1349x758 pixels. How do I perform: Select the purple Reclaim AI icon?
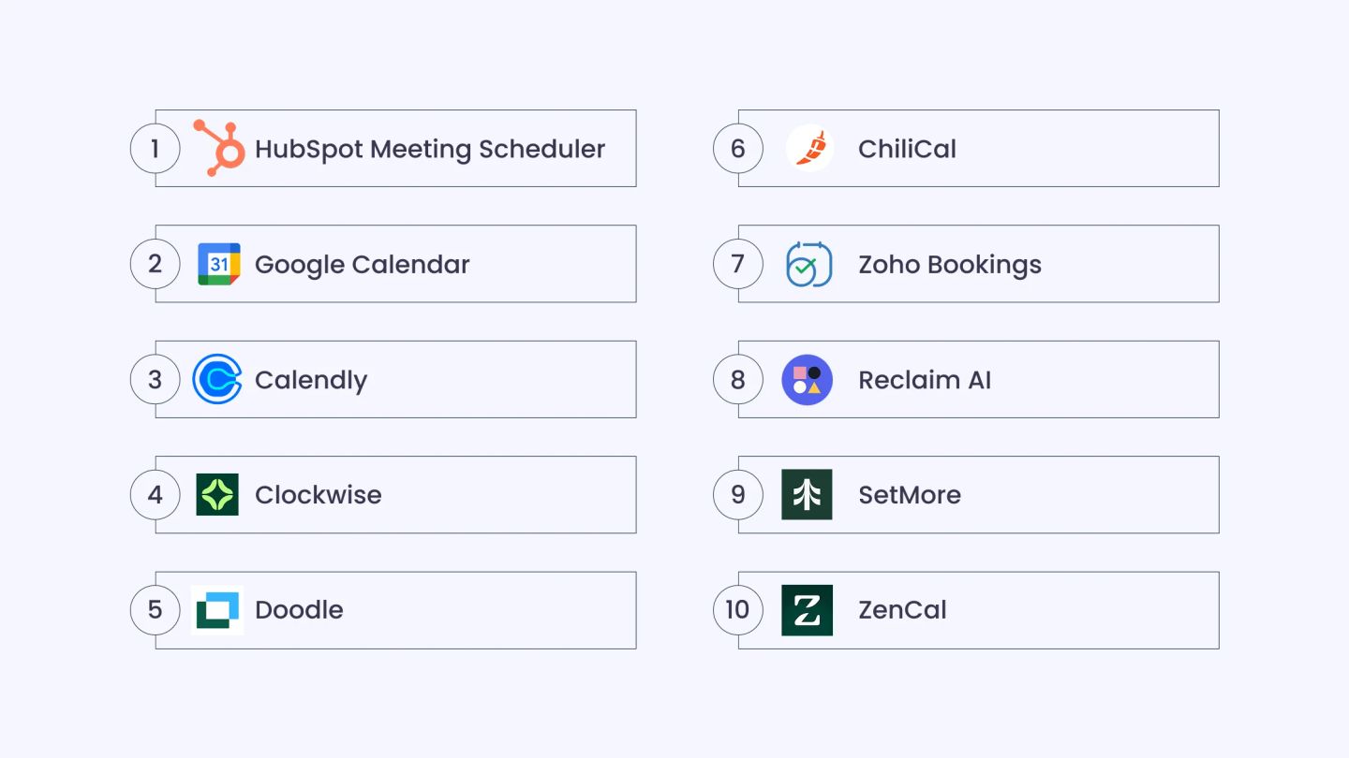click(x=807, y=379)
